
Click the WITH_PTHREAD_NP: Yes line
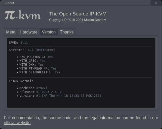(38, 68)
